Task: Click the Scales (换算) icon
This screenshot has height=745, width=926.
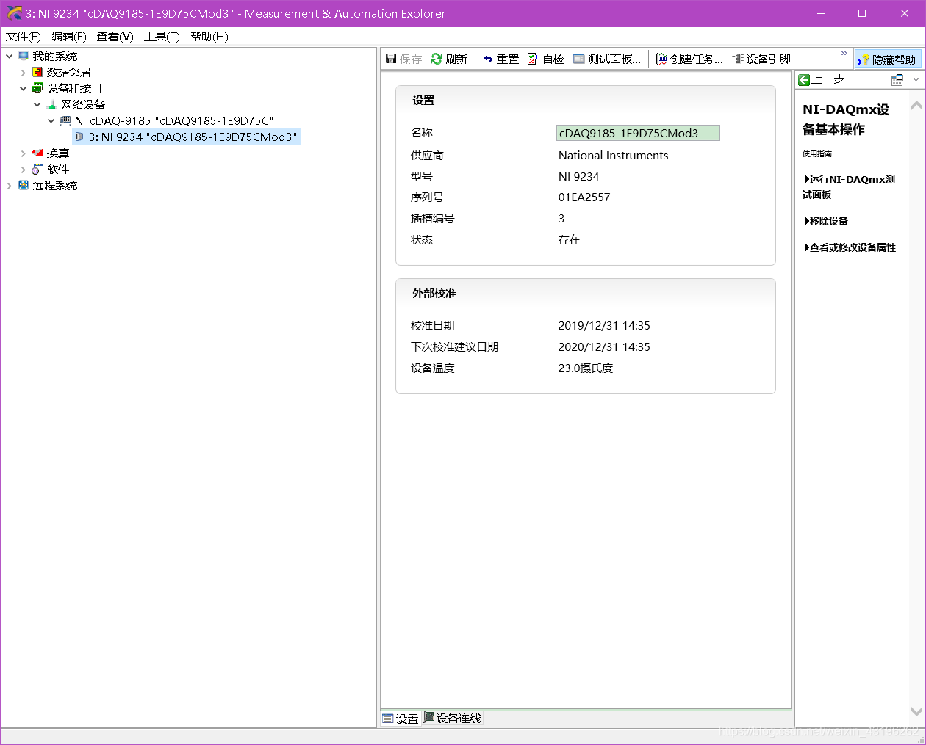Action: point(37,153)
